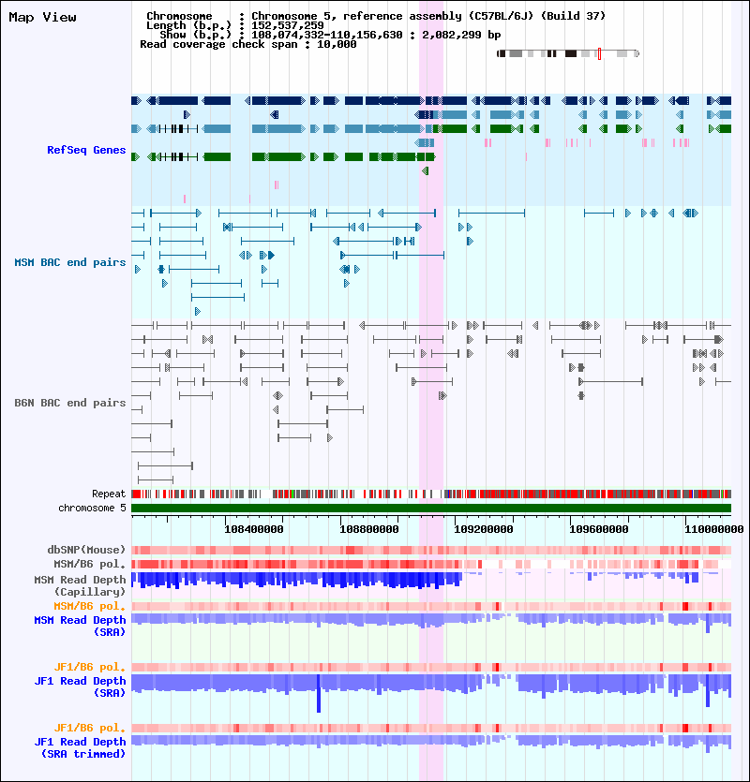The height and width of the screenshot is (782, 750).
Task: Click the 109200000 ruler position label
Action: (x=484, y=529)
